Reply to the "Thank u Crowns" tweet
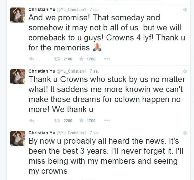194x180 pixels. point(32,121)
